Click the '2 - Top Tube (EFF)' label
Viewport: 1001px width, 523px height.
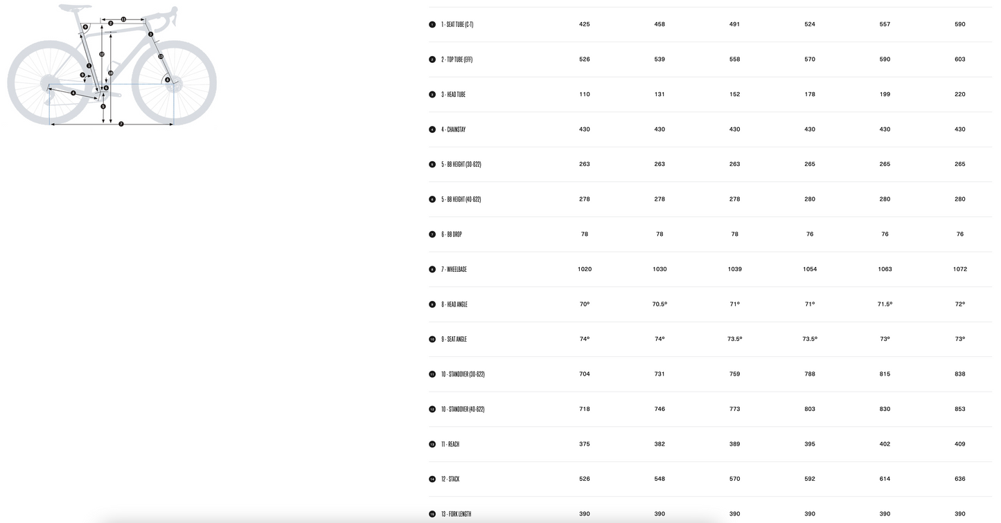tap(457, 59)
